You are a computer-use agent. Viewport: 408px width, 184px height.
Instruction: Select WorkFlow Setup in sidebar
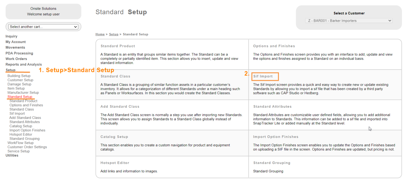21,143
